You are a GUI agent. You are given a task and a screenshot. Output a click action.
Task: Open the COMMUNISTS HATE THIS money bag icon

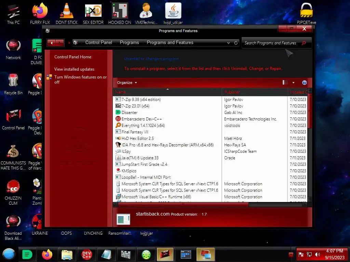point(13,157)
